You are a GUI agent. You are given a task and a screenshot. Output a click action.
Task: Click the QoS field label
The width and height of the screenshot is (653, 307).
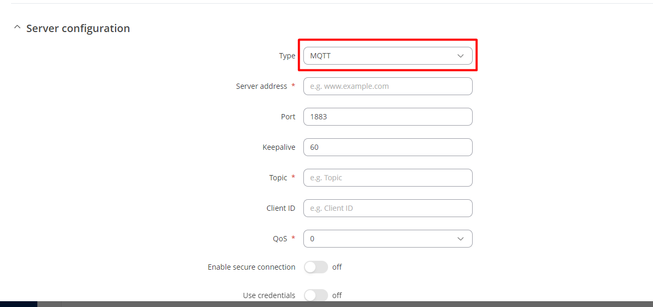[280, 239]
